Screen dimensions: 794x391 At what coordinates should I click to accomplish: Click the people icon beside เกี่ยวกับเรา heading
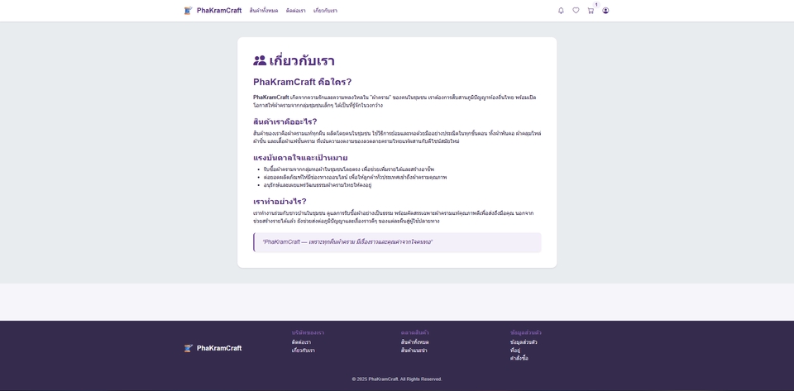(x=260, y=60)
